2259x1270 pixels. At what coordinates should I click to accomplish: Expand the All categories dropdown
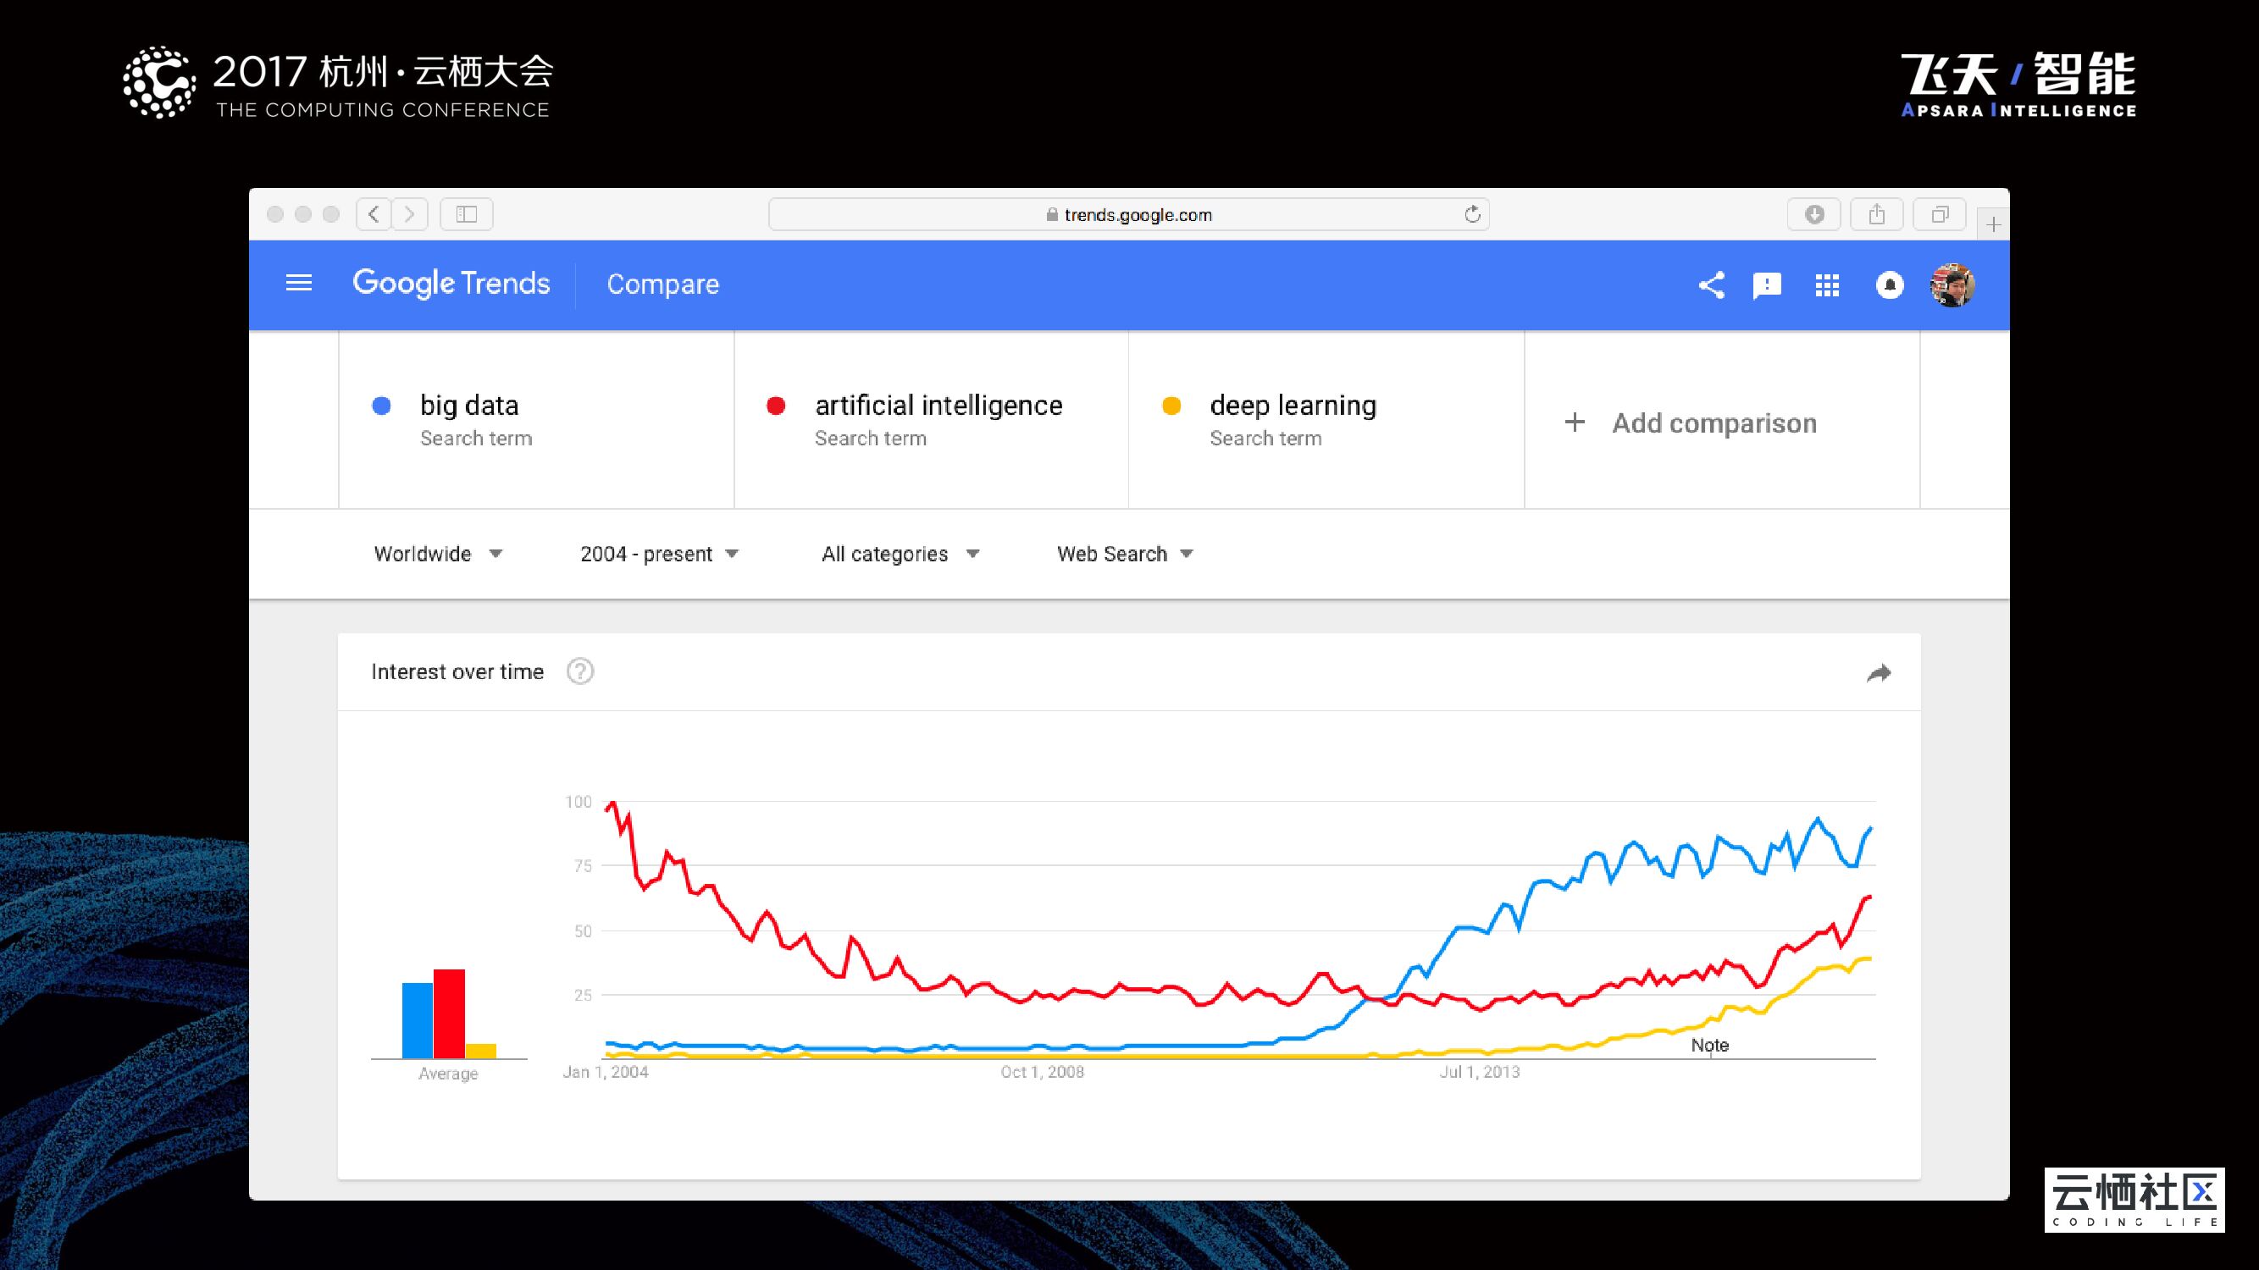[x=900, y=554]
